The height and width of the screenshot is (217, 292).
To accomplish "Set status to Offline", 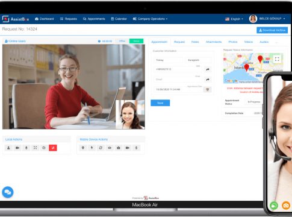I will click(122, 41).
